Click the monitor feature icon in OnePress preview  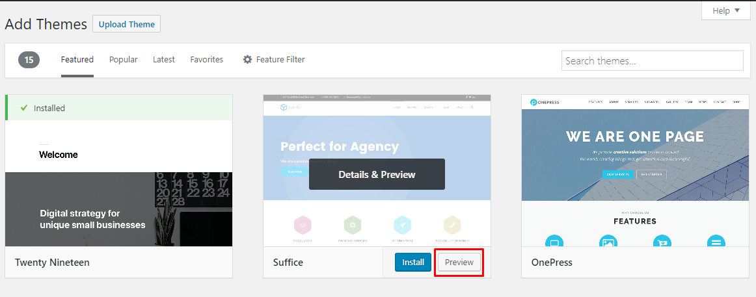[554, 241]
